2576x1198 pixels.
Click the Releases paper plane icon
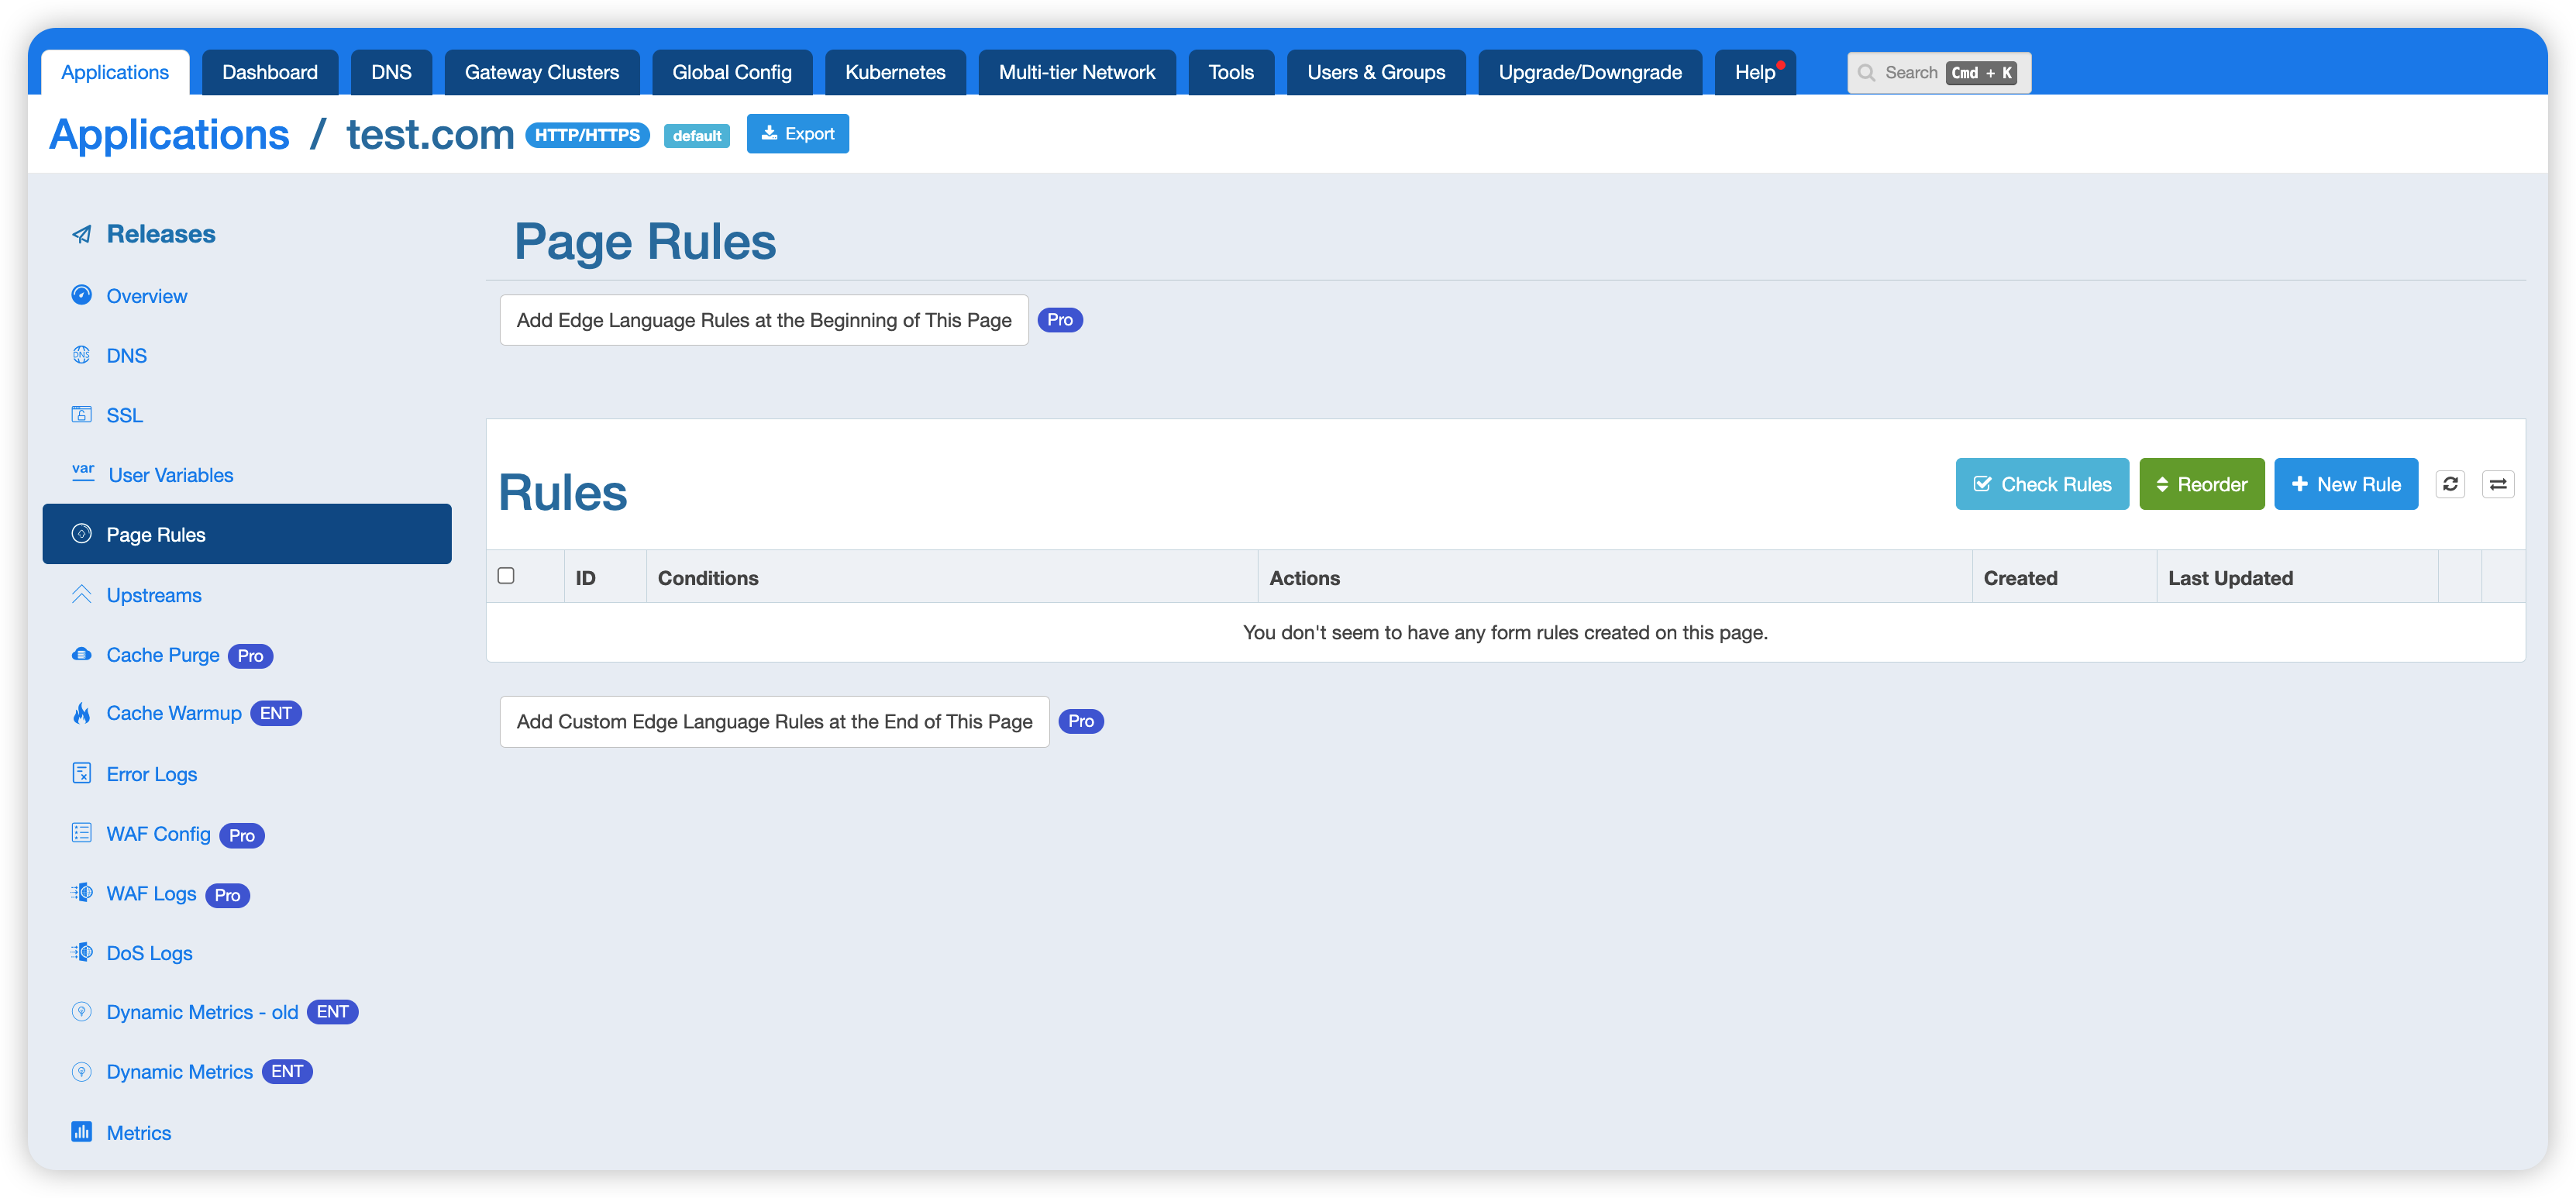[x=82, y=234]
